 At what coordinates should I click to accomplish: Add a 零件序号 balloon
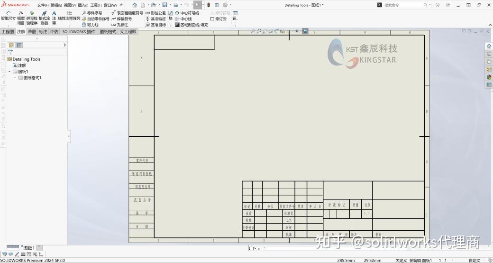tap(92, 13)
